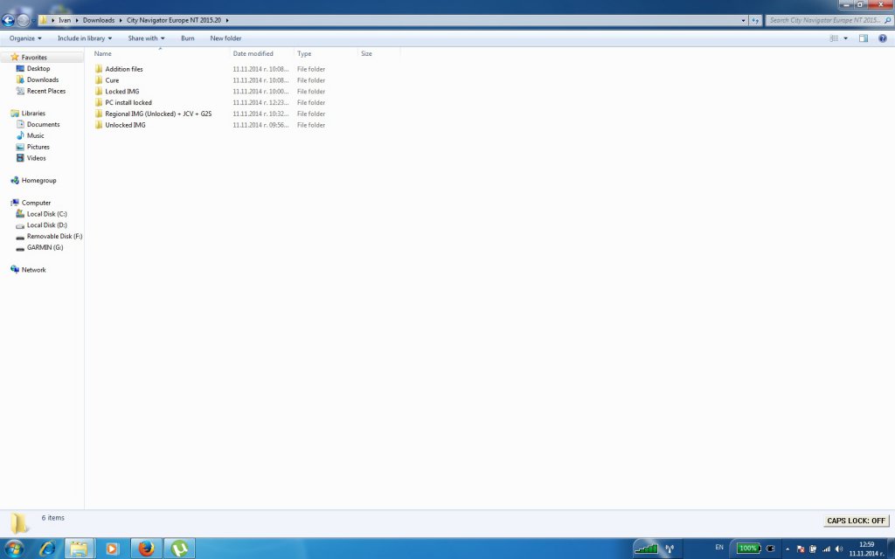Image resolution: width=895 pixels, height=559 pixels.
Task: Open the Organize menu
Action: (x=25, y=38)
